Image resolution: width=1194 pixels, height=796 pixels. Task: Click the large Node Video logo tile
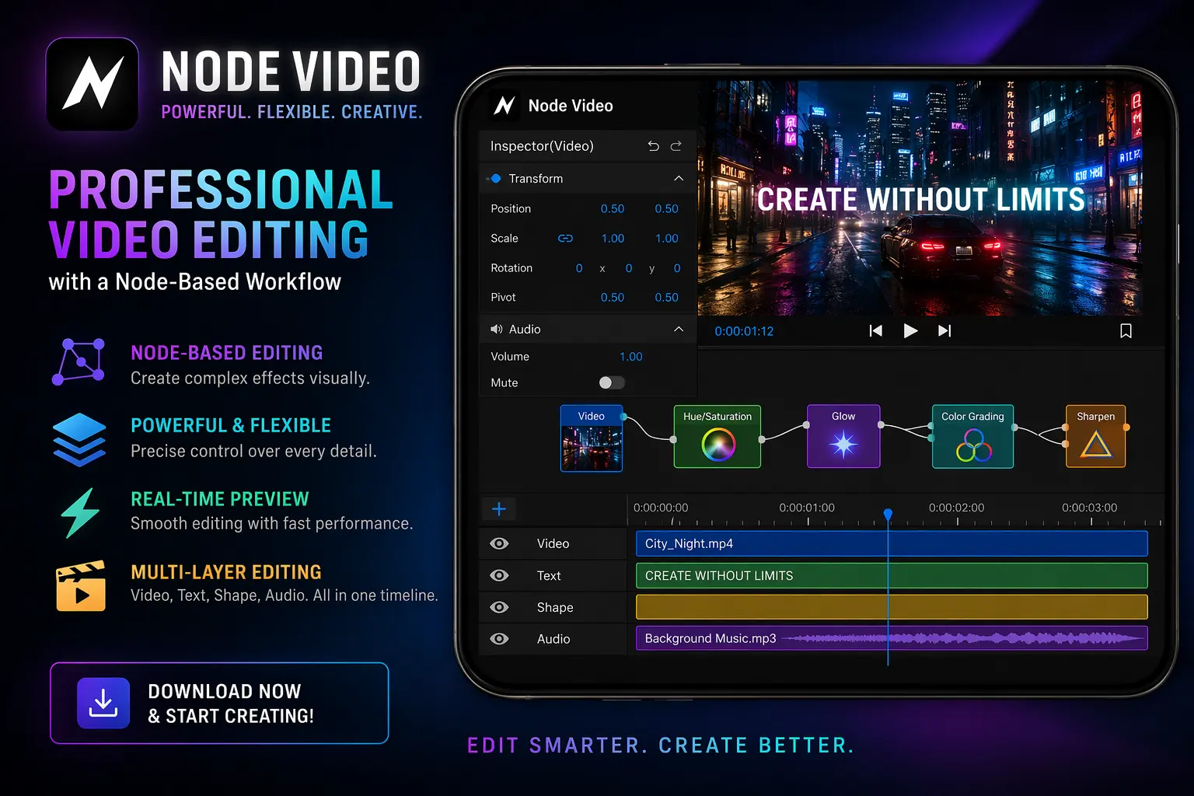click(93, 84)
